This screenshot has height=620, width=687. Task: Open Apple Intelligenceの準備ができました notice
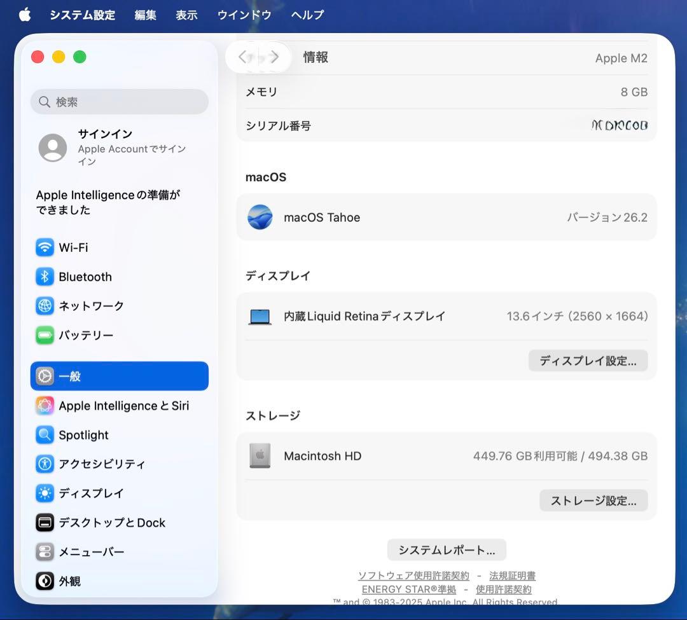108,202
